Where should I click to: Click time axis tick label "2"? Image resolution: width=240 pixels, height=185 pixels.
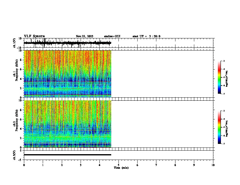[x=62, y=165]
